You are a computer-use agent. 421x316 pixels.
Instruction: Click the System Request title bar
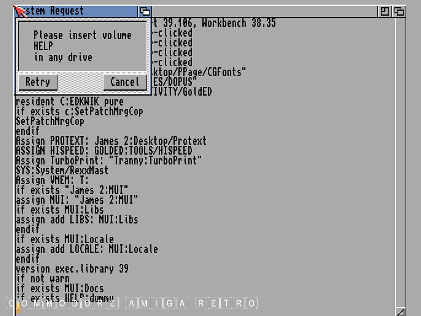[77, 11]
